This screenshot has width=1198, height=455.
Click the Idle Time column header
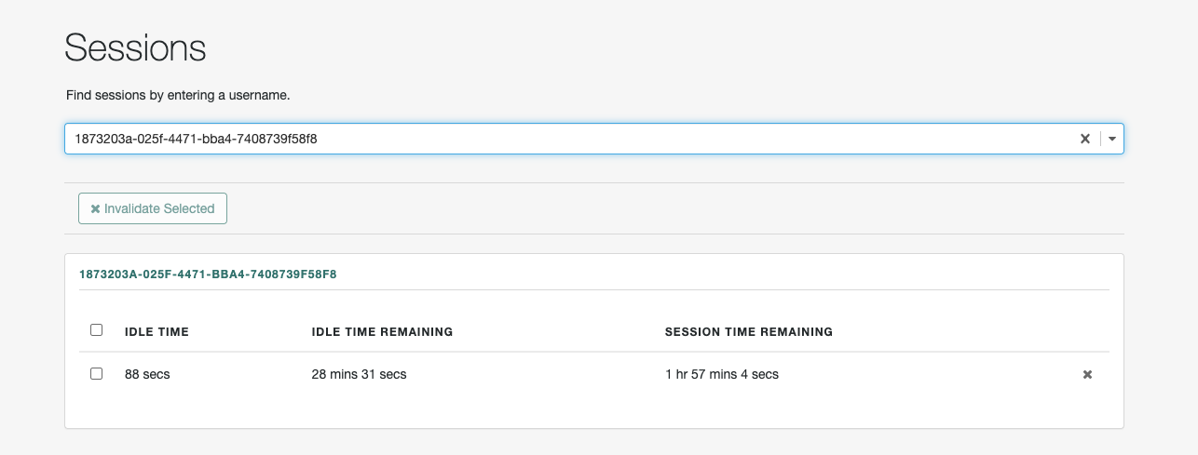157,331
